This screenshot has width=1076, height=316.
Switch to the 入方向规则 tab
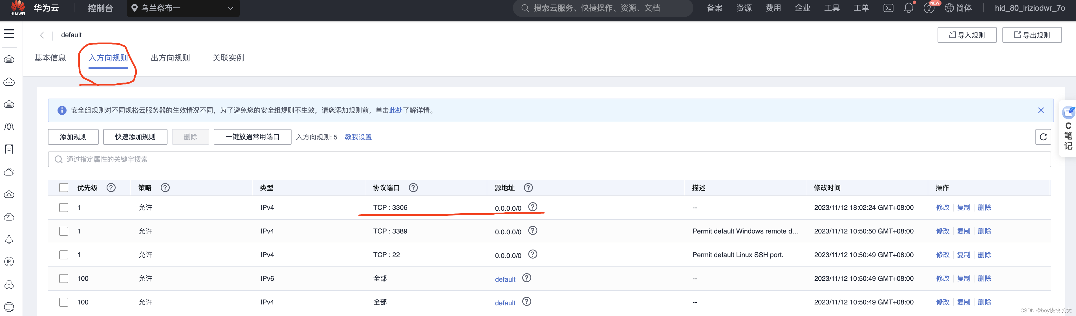point(108,58)
